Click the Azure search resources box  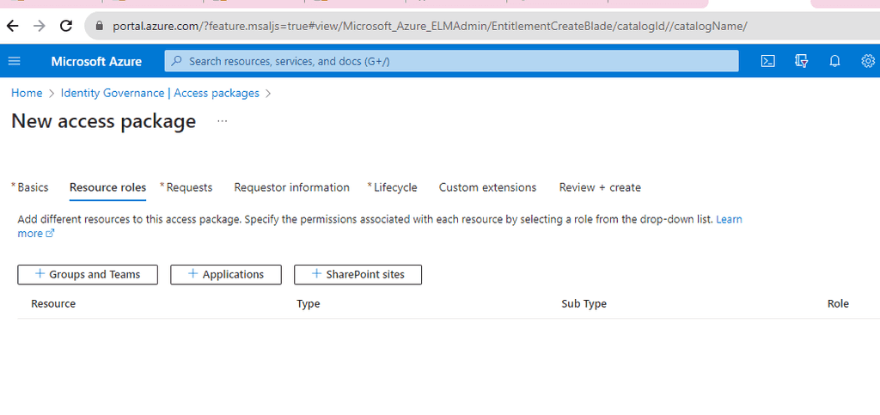[x=451, y=61]
